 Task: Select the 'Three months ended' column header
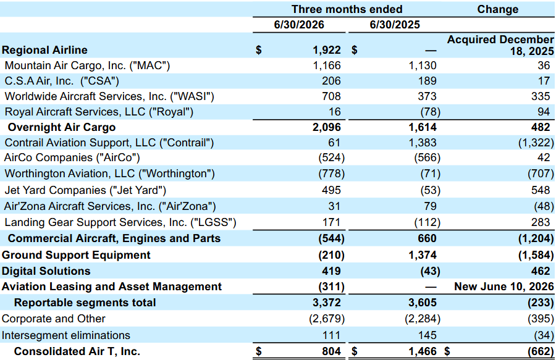click(x=347, y=9)
